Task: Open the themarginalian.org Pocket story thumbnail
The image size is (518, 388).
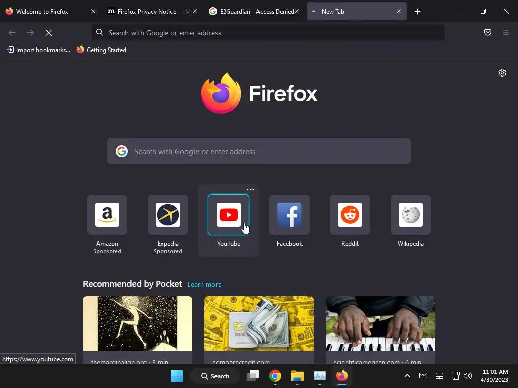Action: click(x=138, y=323)
